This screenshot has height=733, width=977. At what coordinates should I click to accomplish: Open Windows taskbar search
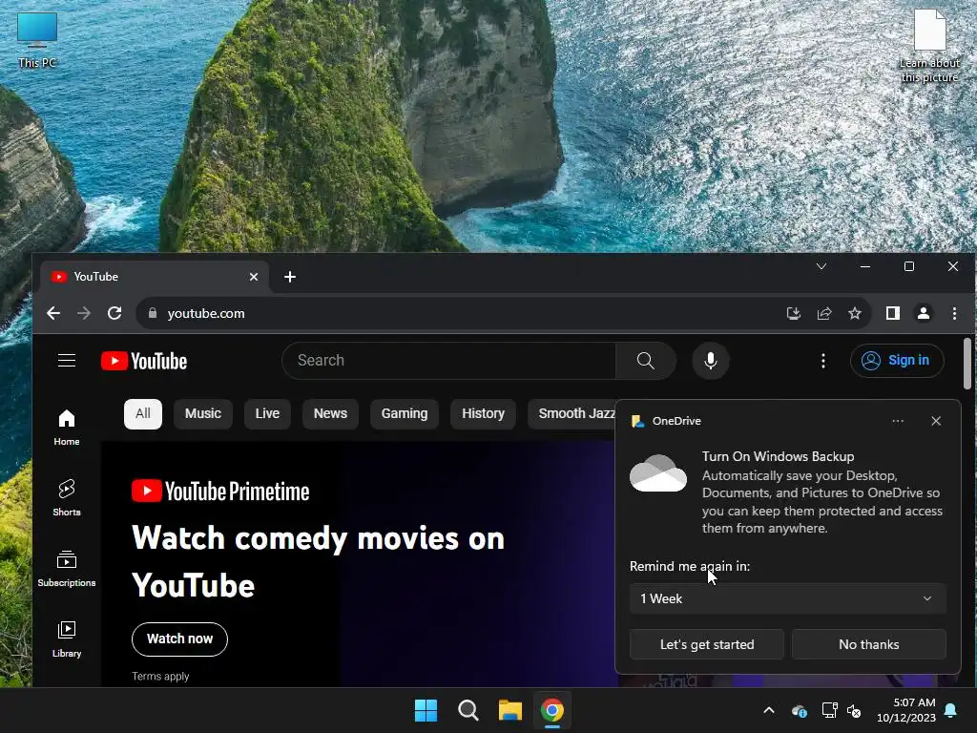pyautogui.click(x=468, y=710)
